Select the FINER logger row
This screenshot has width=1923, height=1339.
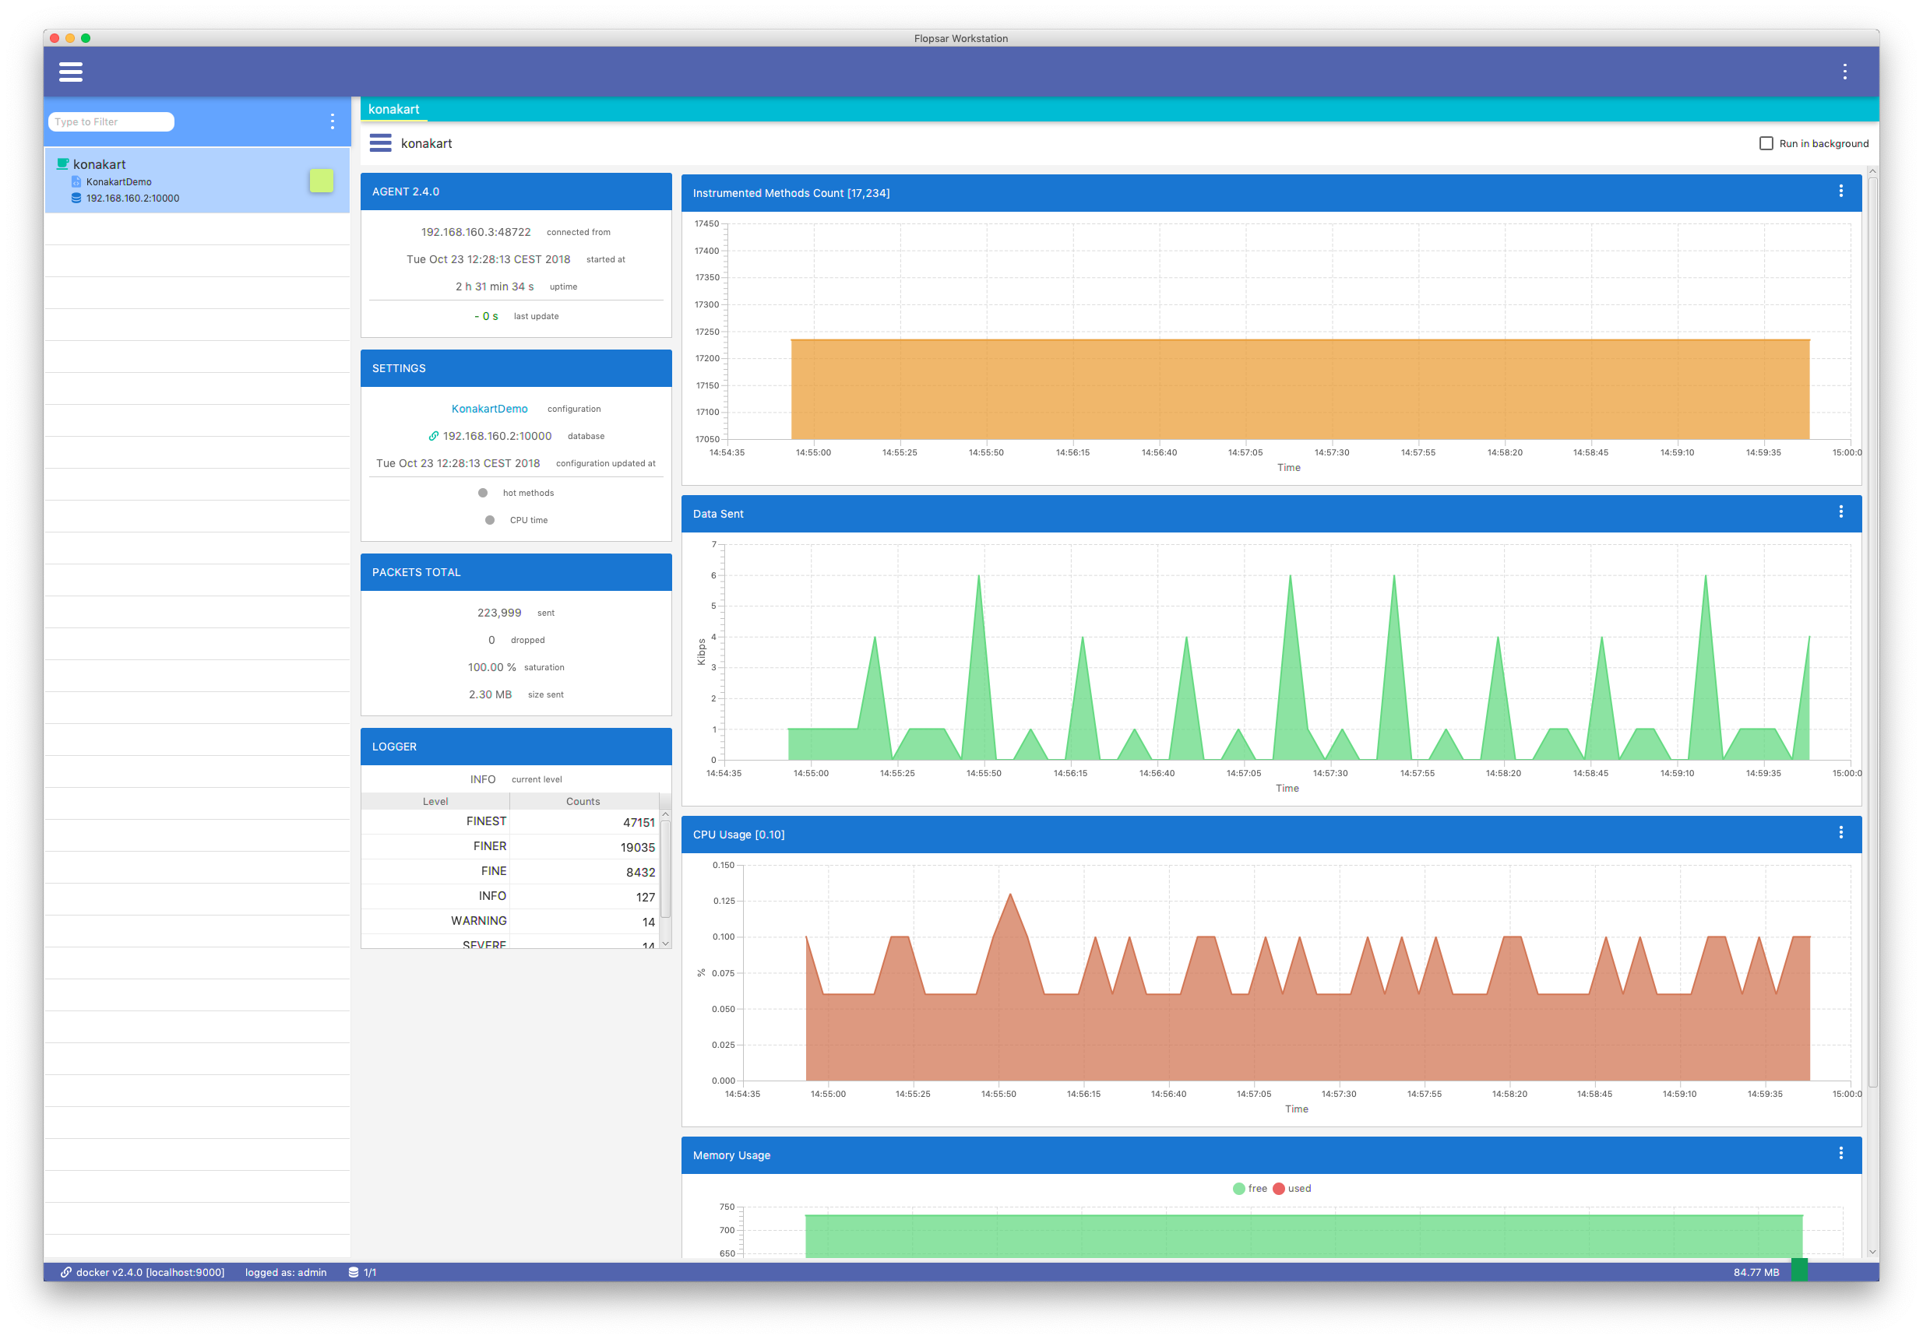click(510, 847)
